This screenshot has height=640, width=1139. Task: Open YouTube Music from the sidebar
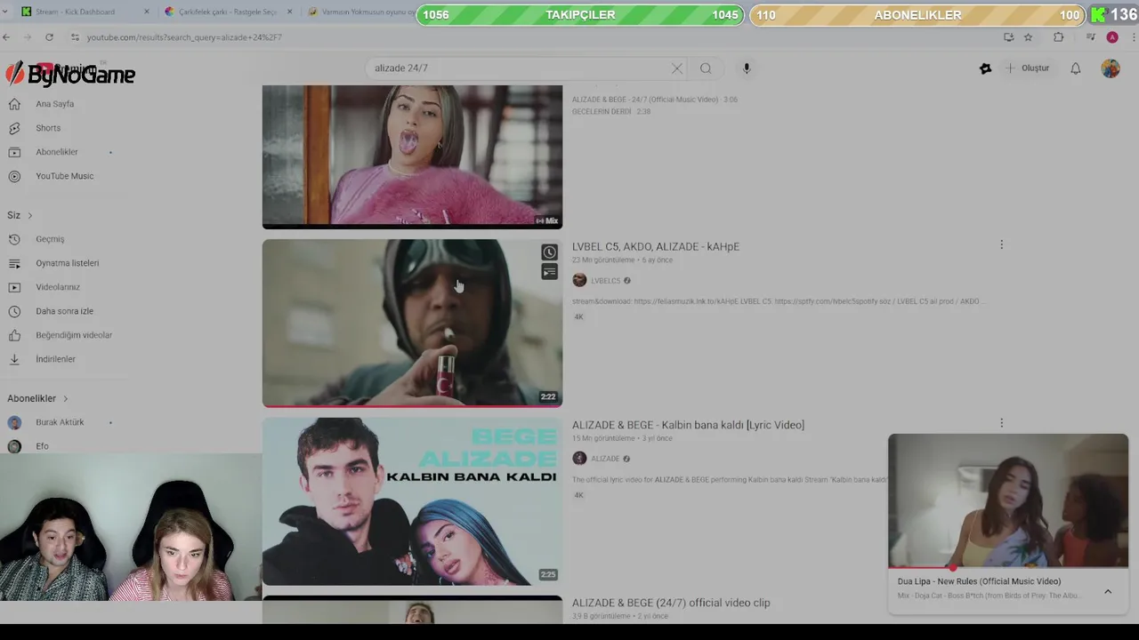(64, 176)
